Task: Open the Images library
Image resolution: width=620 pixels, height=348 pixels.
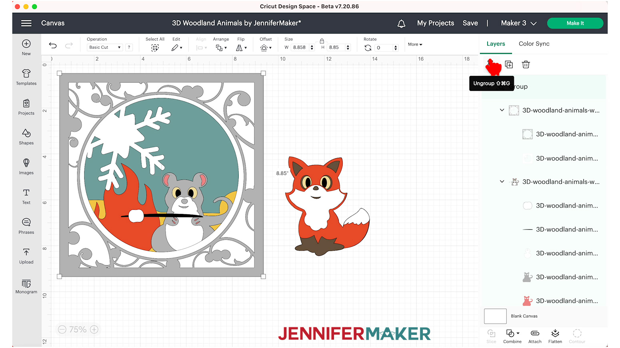Action: 26,167
